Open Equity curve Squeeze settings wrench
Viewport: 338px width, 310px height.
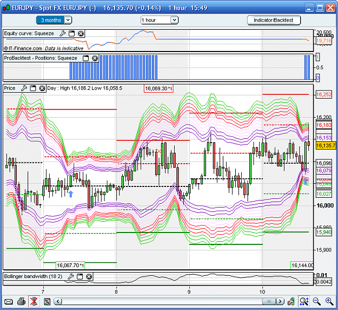62,34
